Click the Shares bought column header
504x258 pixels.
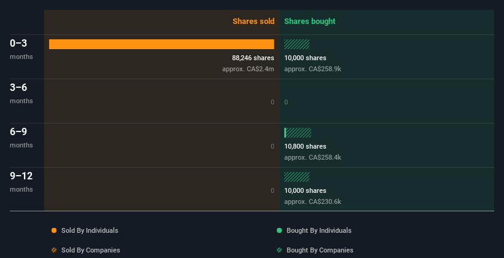(310, 21)
